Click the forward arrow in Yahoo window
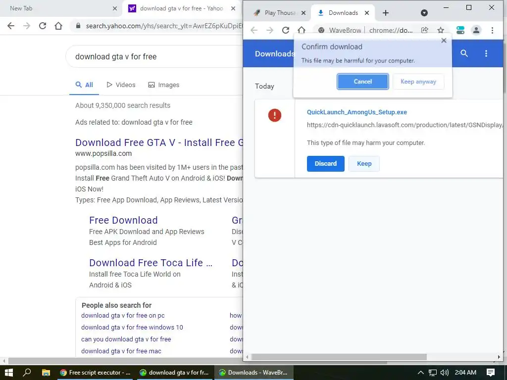 pyautogui.click(x=27, y=26)
